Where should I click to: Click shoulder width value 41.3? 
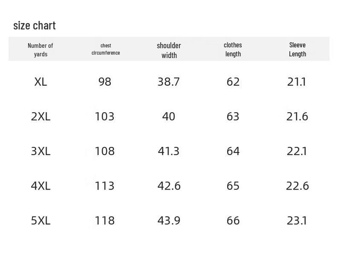169,151
